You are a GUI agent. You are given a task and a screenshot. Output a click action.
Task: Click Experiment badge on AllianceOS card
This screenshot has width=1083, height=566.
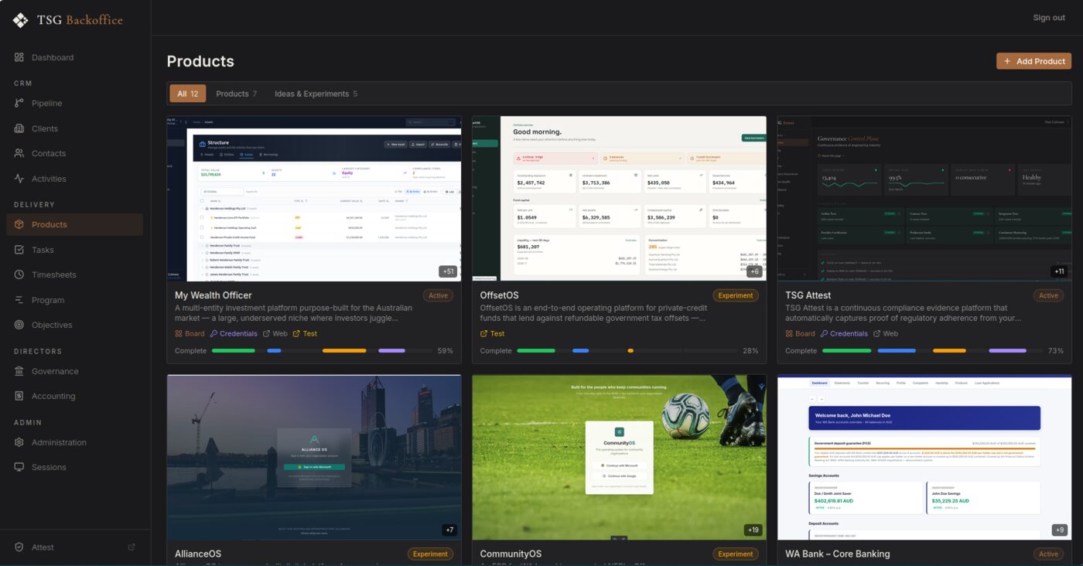point(430,554)
